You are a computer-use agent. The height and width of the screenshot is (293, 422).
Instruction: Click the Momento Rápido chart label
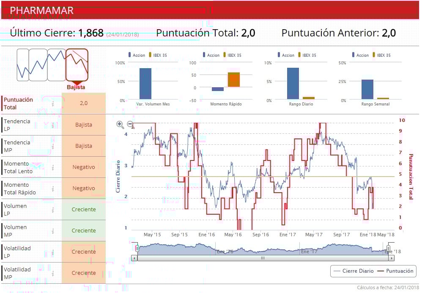tap(226, 104)
